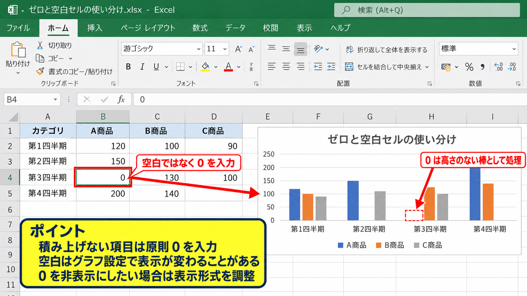
Task: Click the Cut scissors icon
Action: point(40,45)
